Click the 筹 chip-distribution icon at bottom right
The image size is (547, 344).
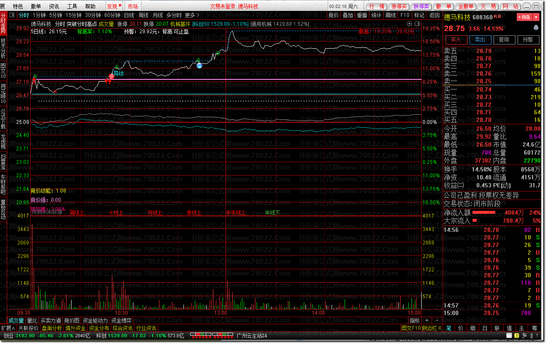pyautogui.click(x=534, y=328)
